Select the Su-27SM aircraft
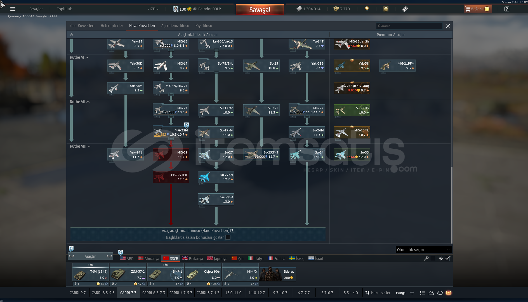528x302 pixels. click(x=216, y=177)
